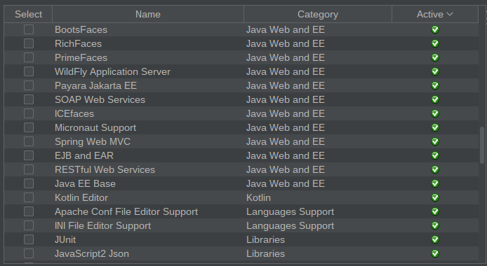This screenshot has width=487, height=266.
Task: Select the SOAP Web Services row
Action: [241, 99]
